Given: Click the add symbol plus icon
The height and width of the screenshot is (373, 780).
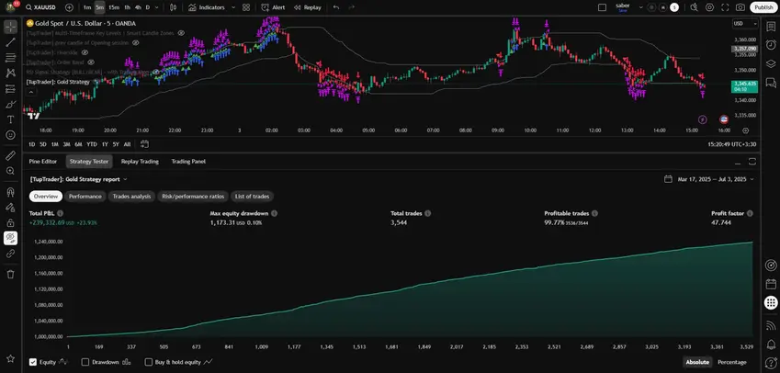Looking at the screenshot, I should (x=69, y=6).
